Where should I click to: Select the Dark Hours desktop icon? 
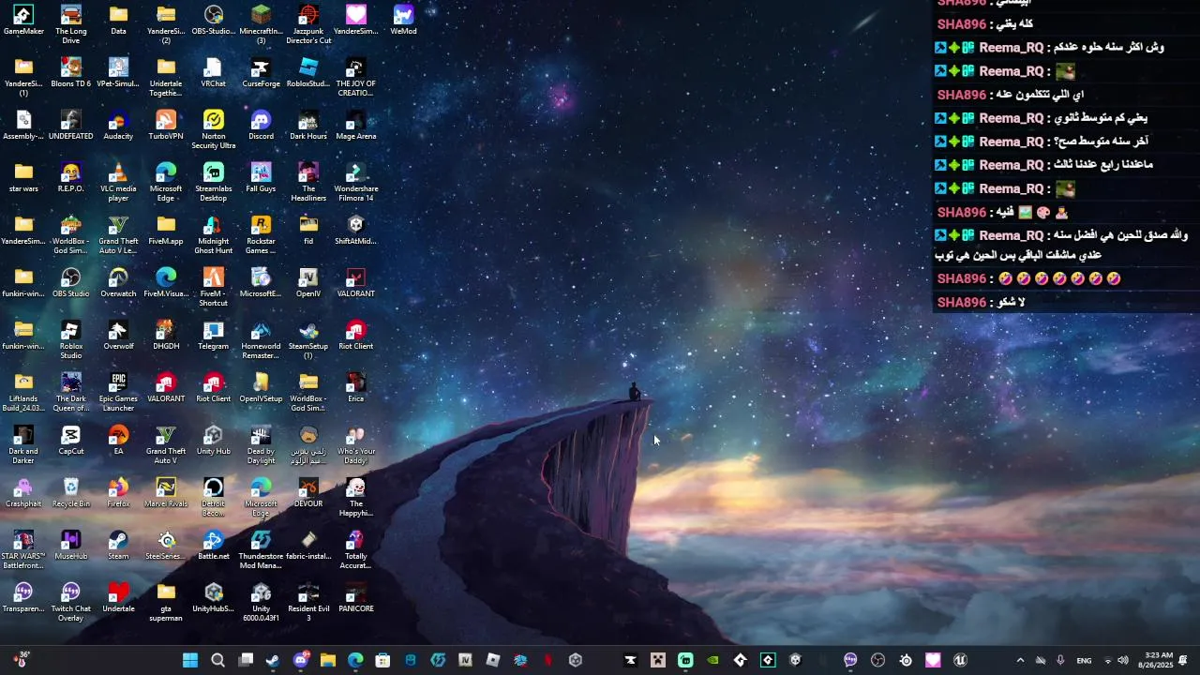pyautogui.click(x=308, y=126)
